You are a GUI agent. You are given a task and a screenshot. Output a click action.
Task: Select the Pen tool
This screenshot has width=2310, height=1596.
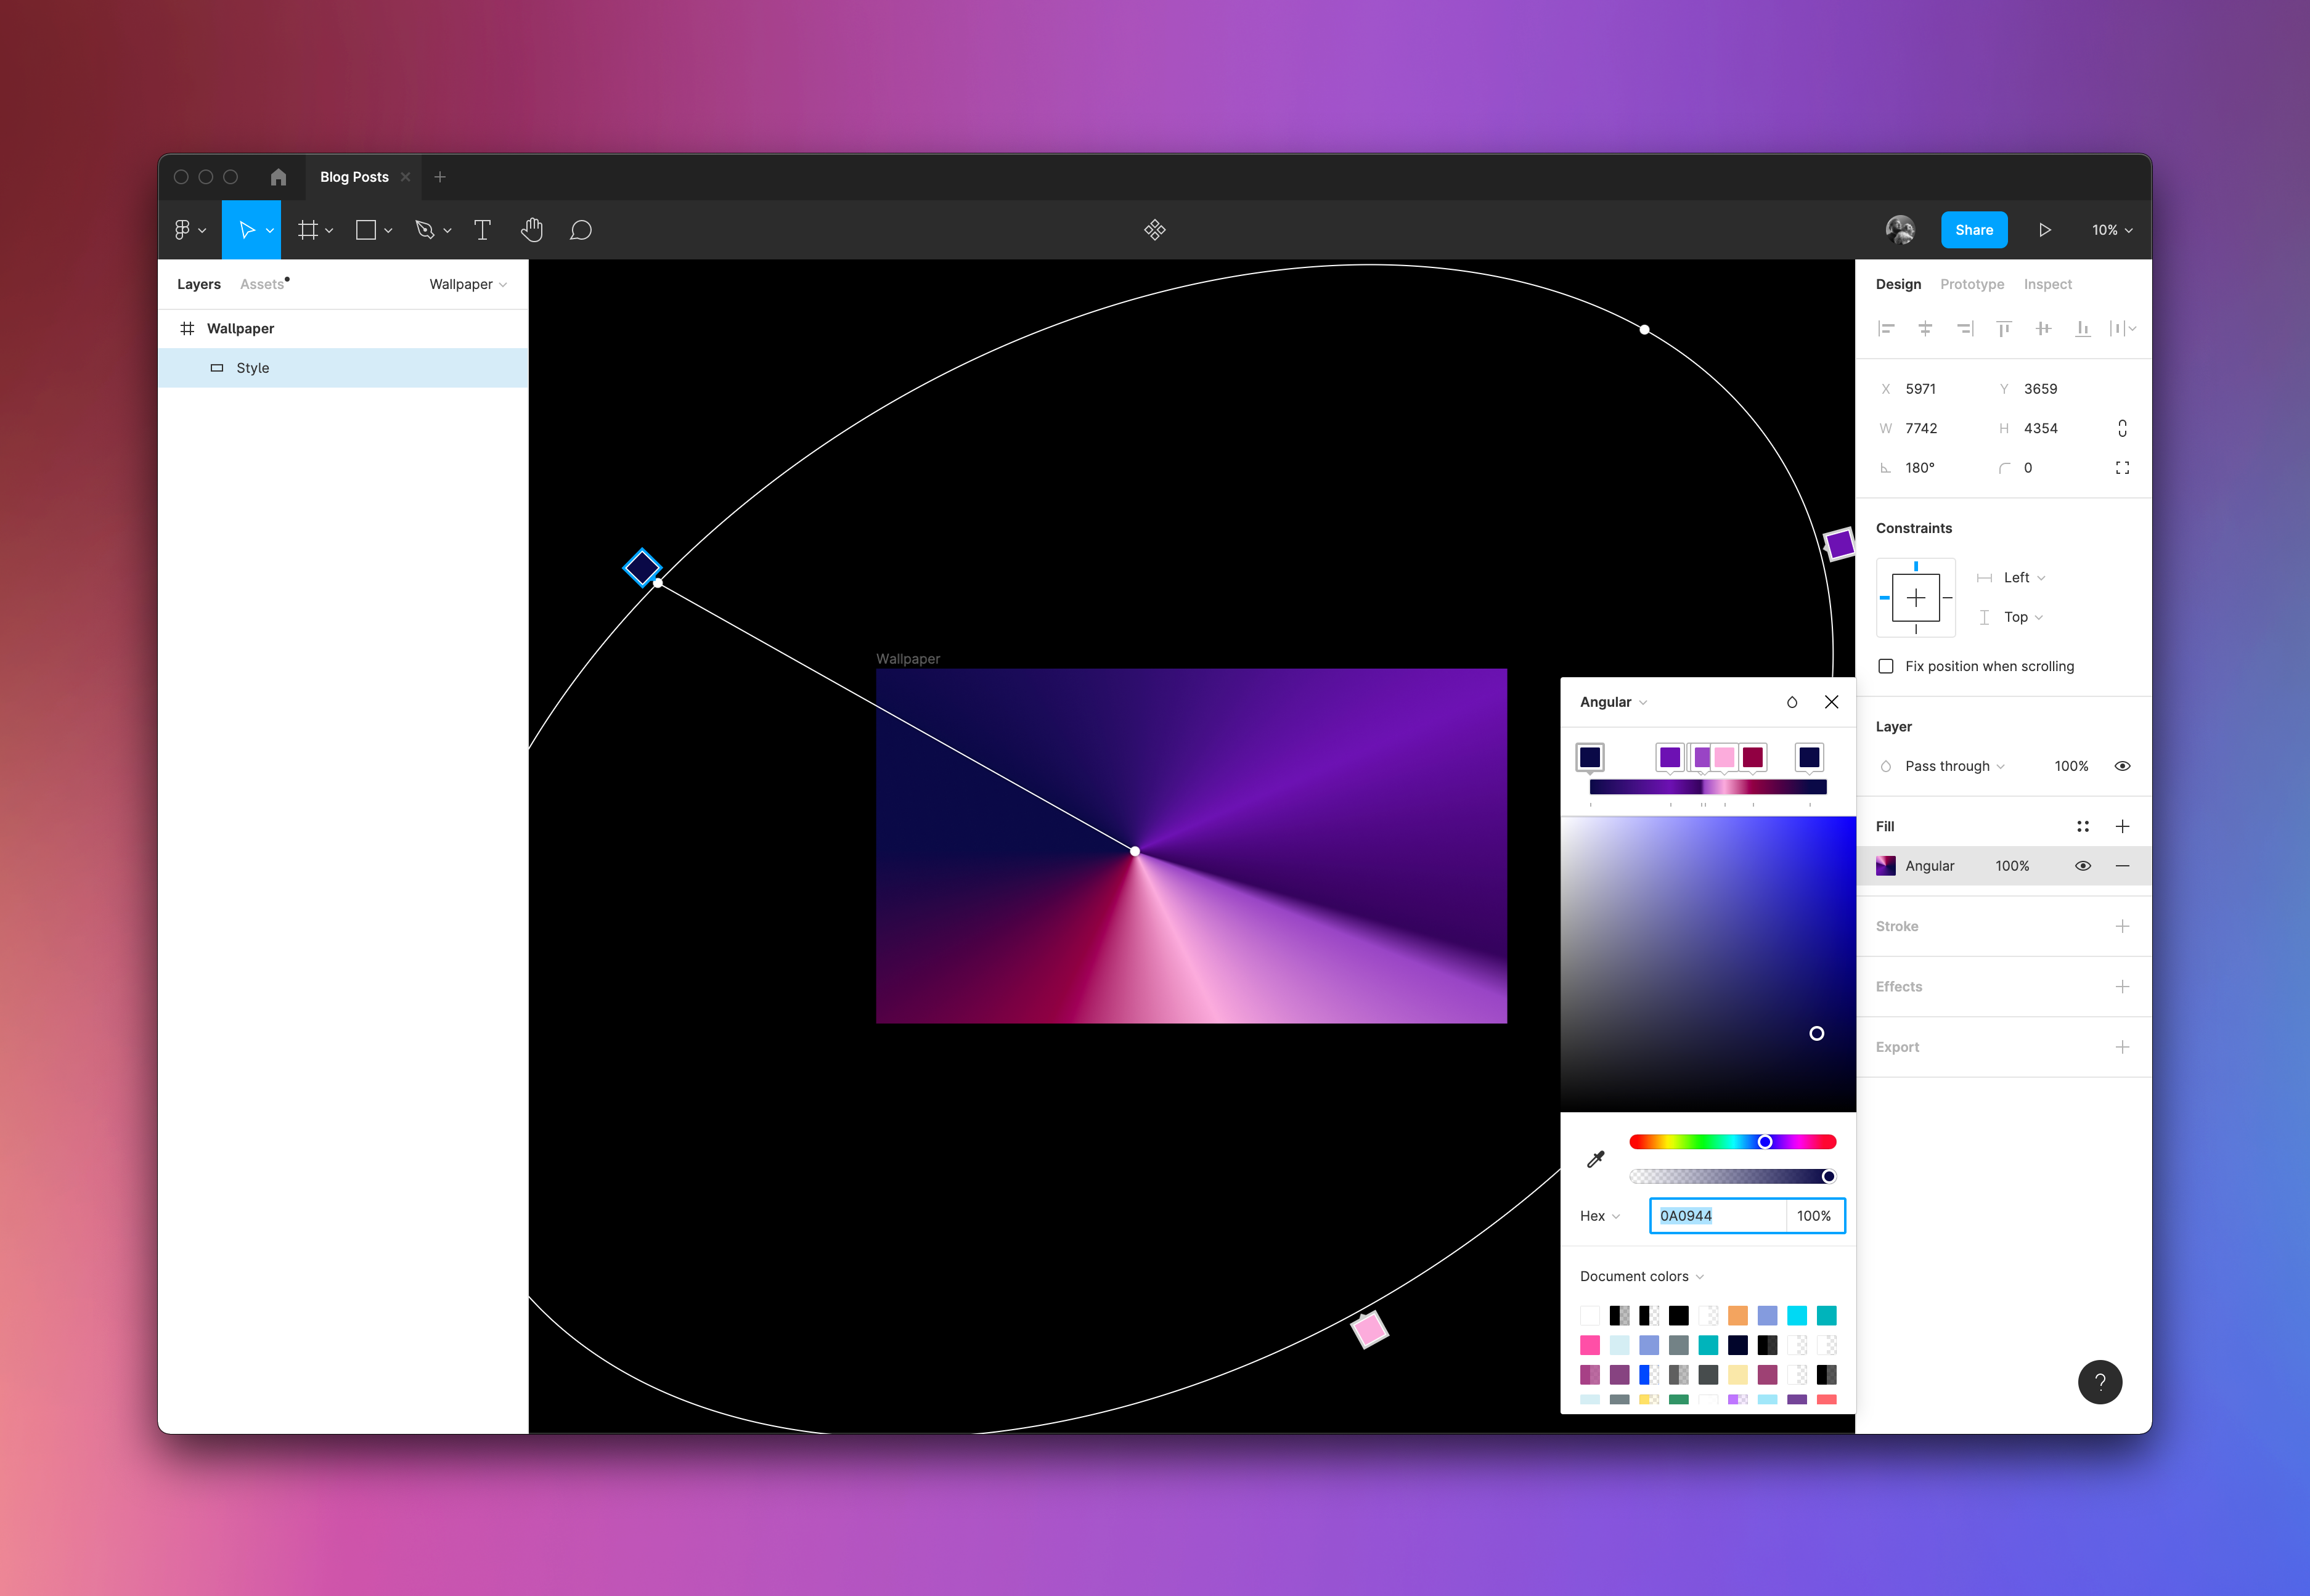pos(425,229)
